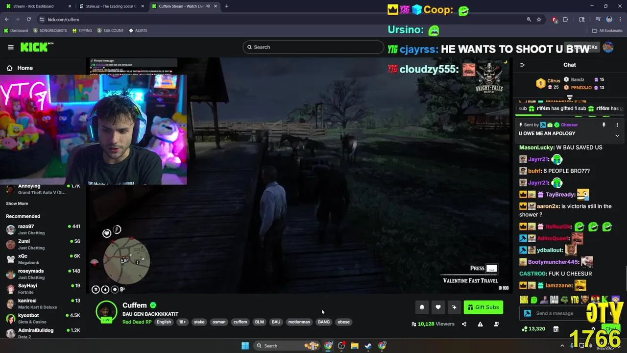The image size is (627, 353).
Task: Click the Chrome zoom magnifier icon
Action: [x=529, y=20]
